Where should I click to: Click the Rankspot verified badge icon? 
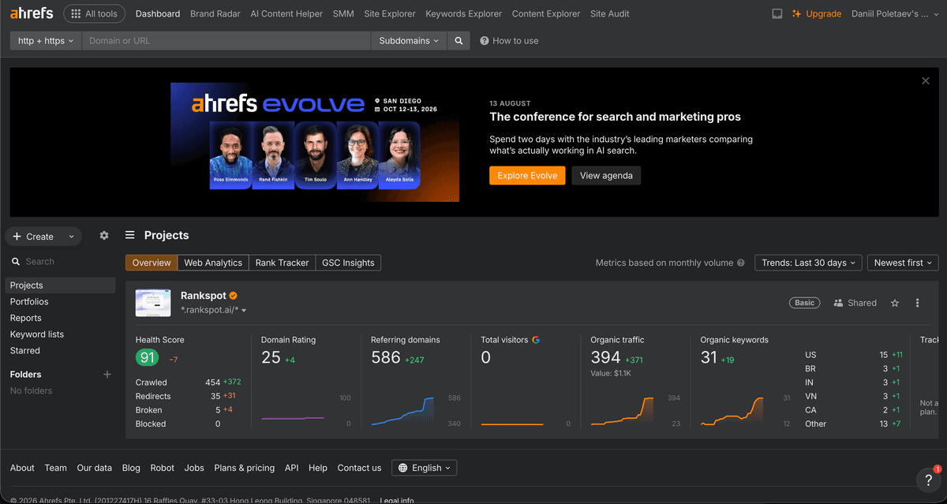coord(234,296)
